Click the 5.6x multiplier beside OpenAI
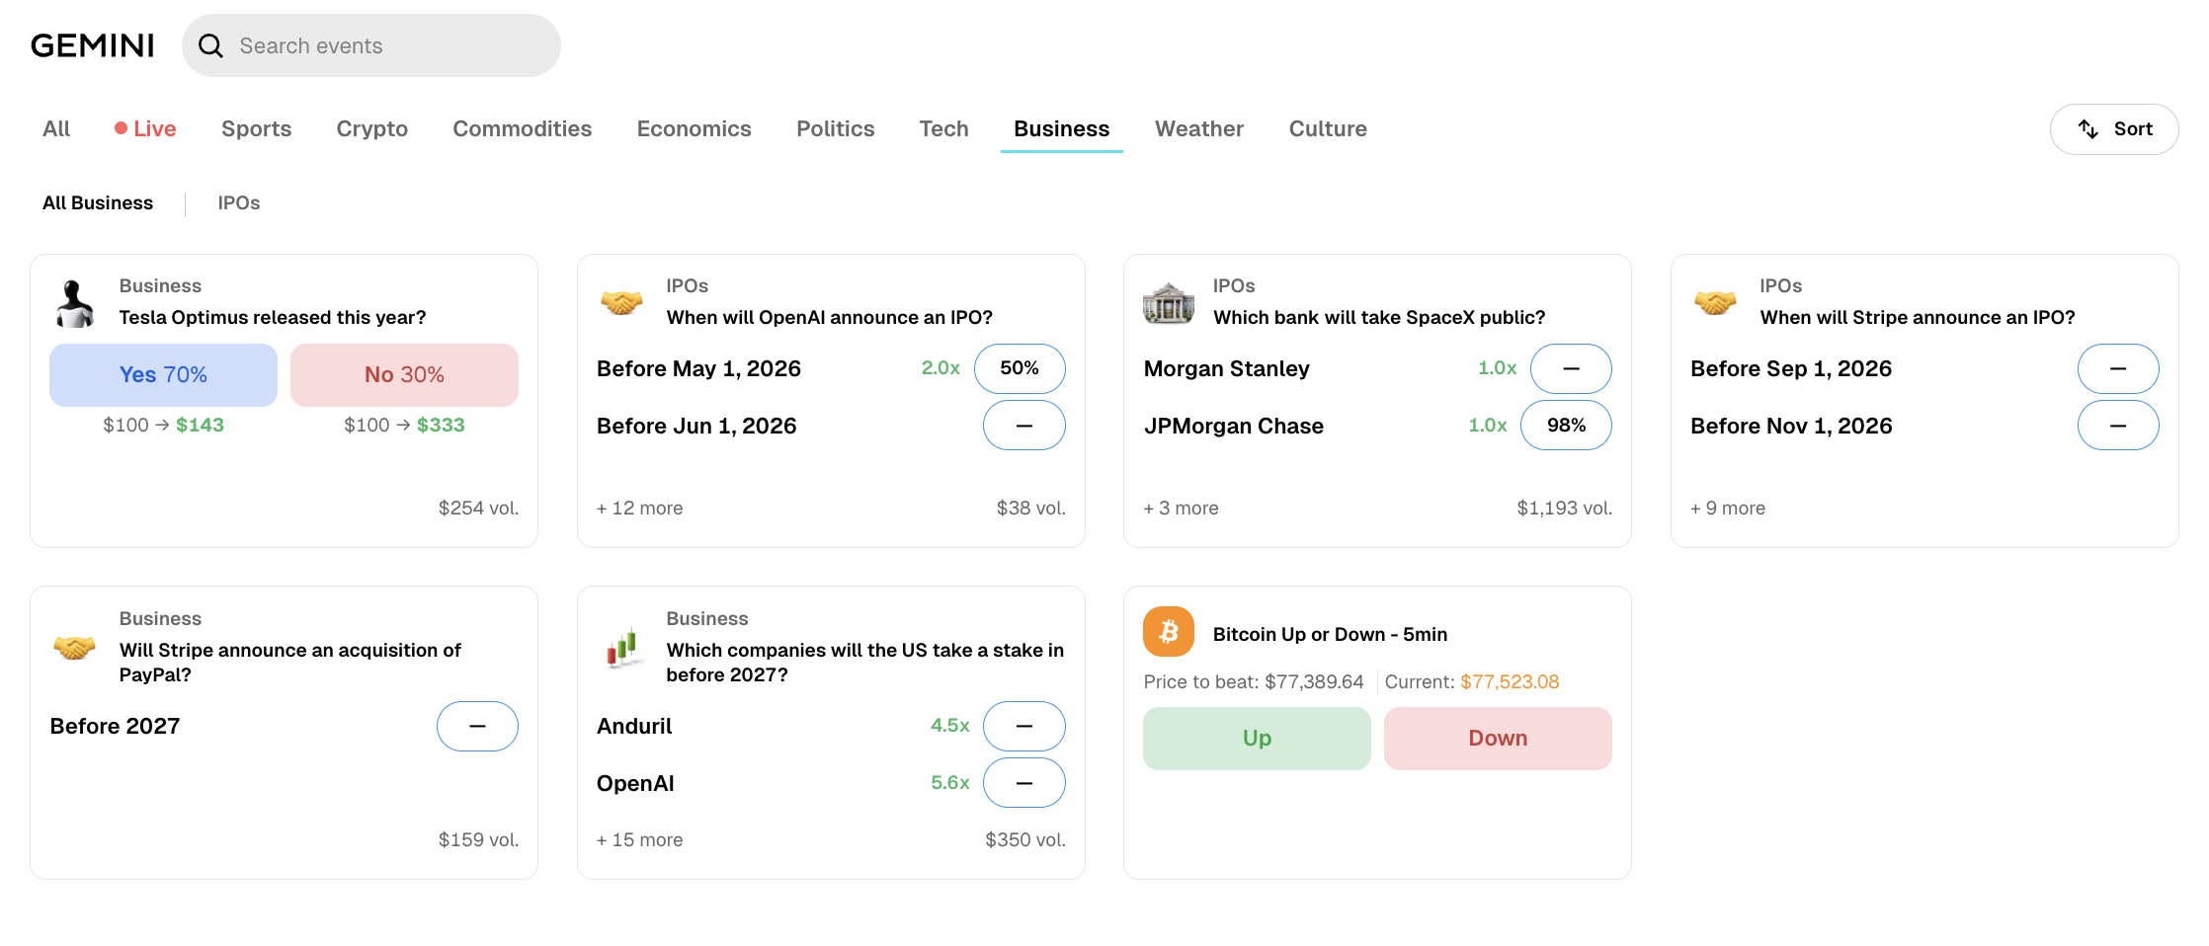Screen dimensions: 2209x946 pyautogui.click(x=949, y=783)
